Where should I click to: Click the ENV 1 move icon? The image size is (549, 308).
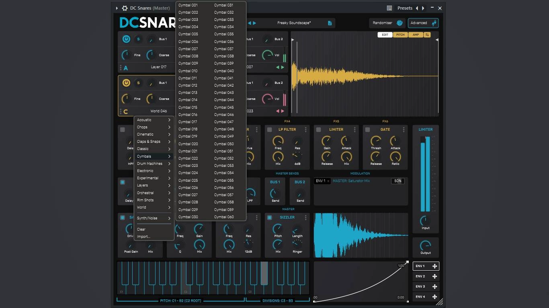(434, 266)
